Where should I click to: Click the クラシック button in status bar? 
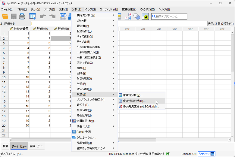pyautogui.click(x=206, y=154)
